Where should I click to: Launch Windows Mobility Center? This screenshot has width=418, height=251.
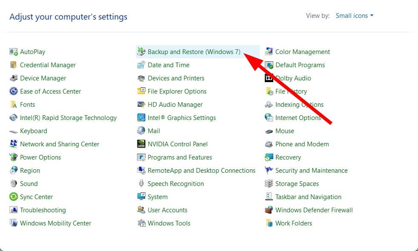[x=55, y=223]
